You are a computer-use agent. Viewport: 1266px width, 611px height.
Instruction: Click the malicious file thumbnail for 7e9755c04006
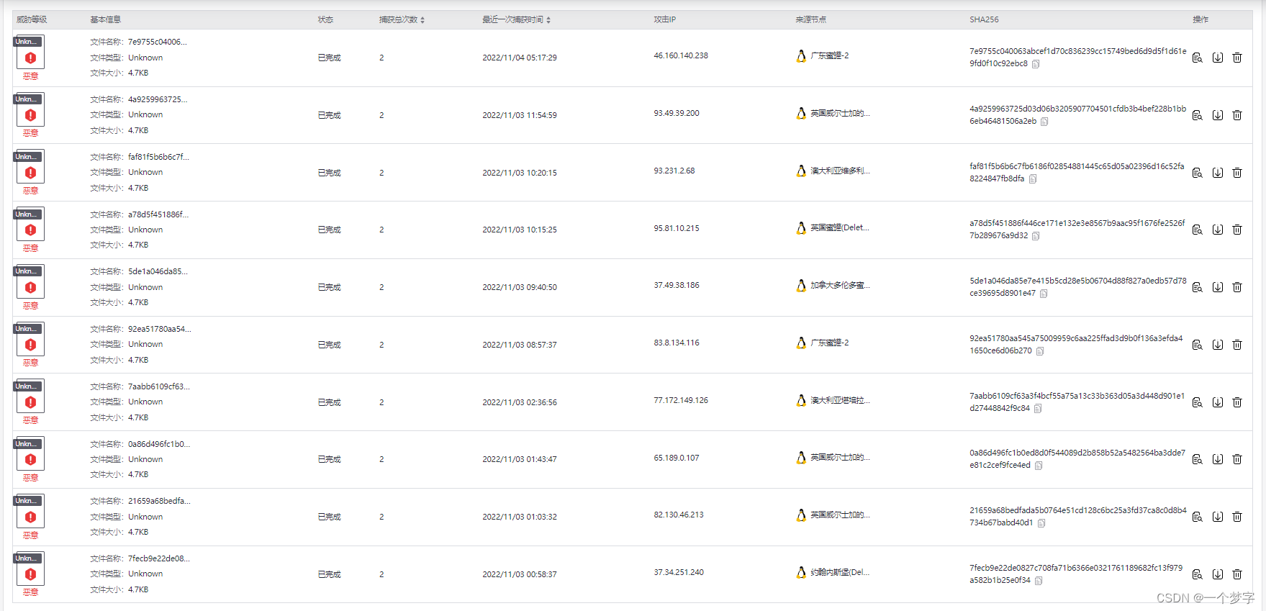coord(30,53)
